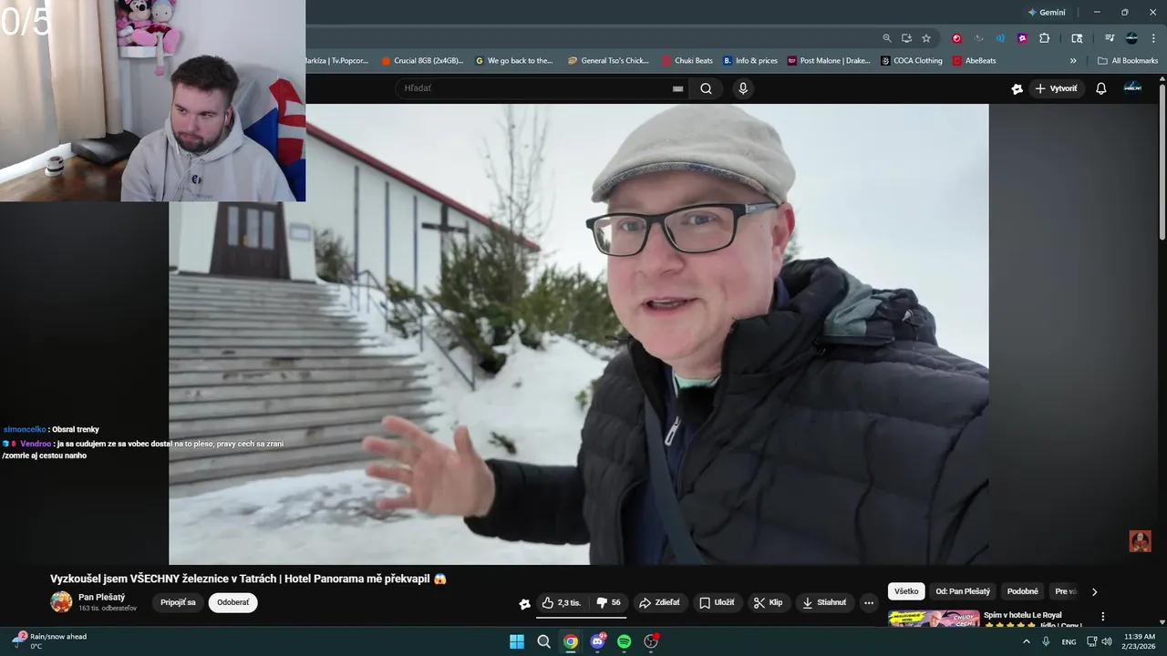Open the General Tso's Chick... bookmark
The width and height of the screenshot is (1167, 656).
(608, 61)
